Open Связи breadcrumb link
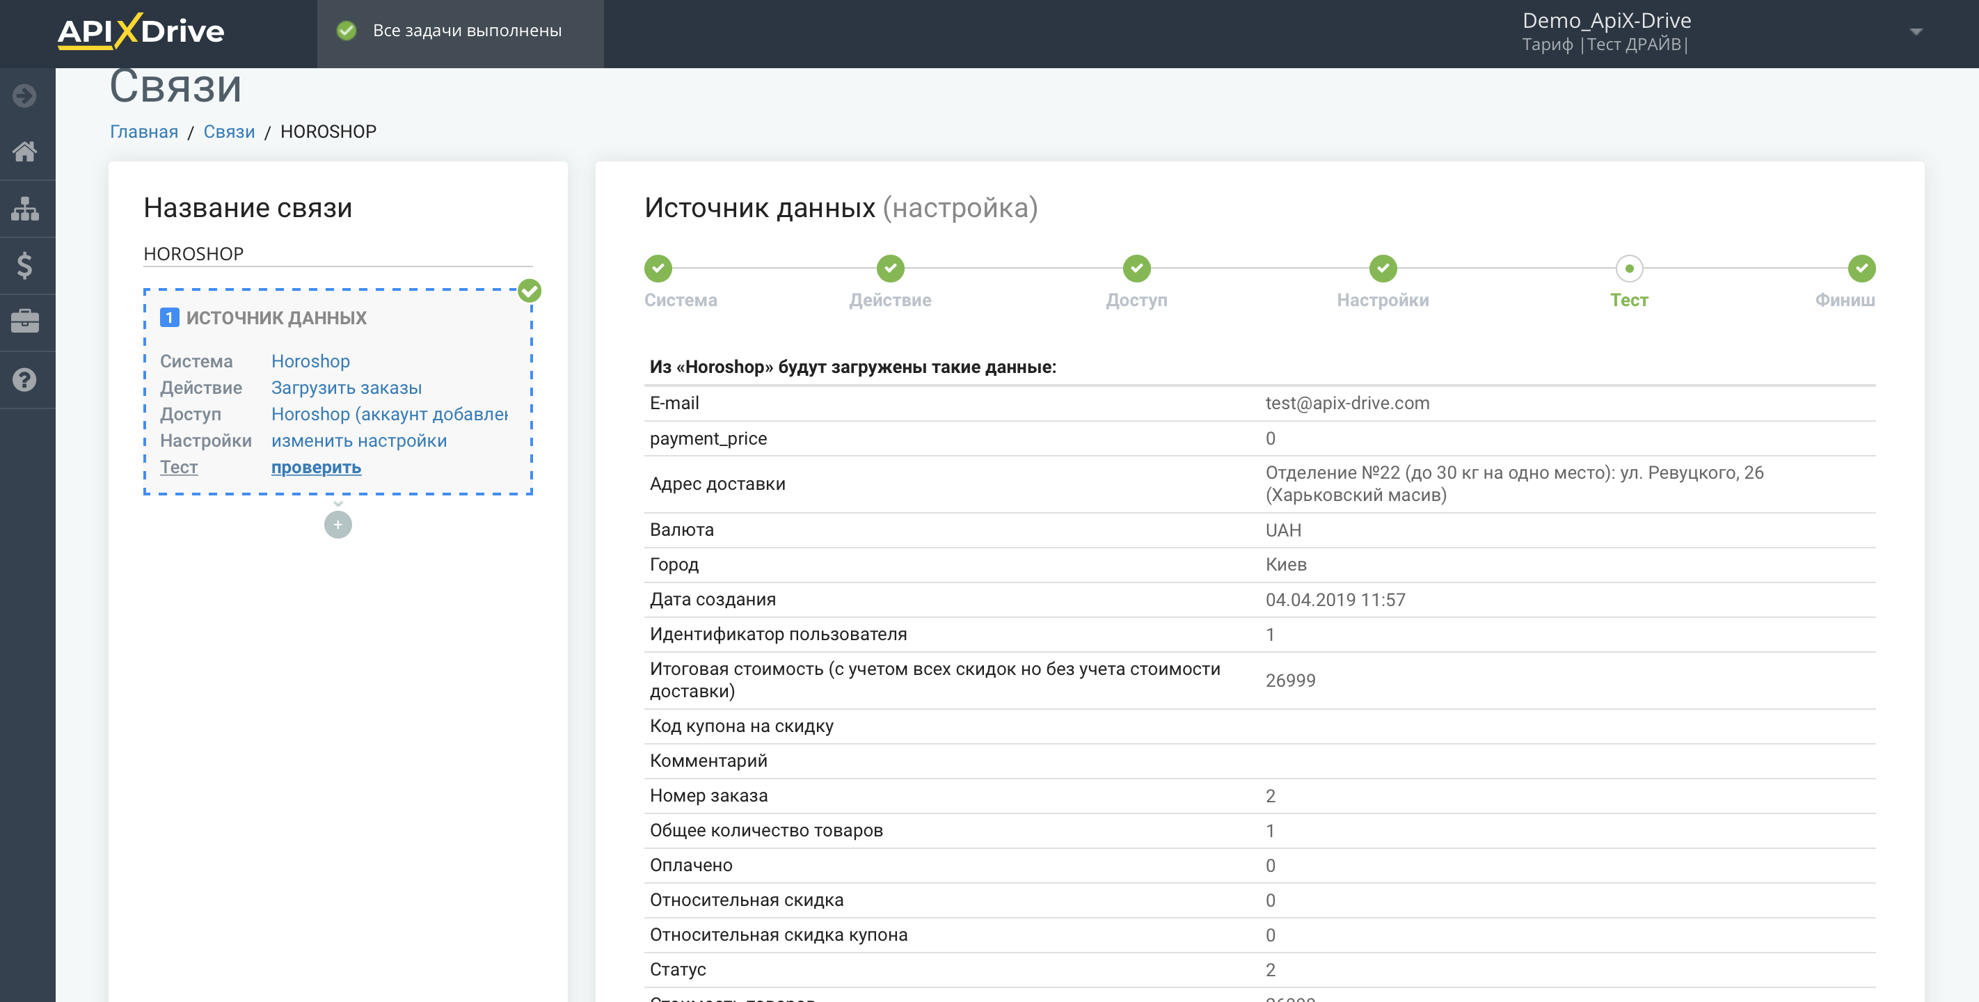The width and height of the screenshot is (1979, 1002). pos(229,132)
